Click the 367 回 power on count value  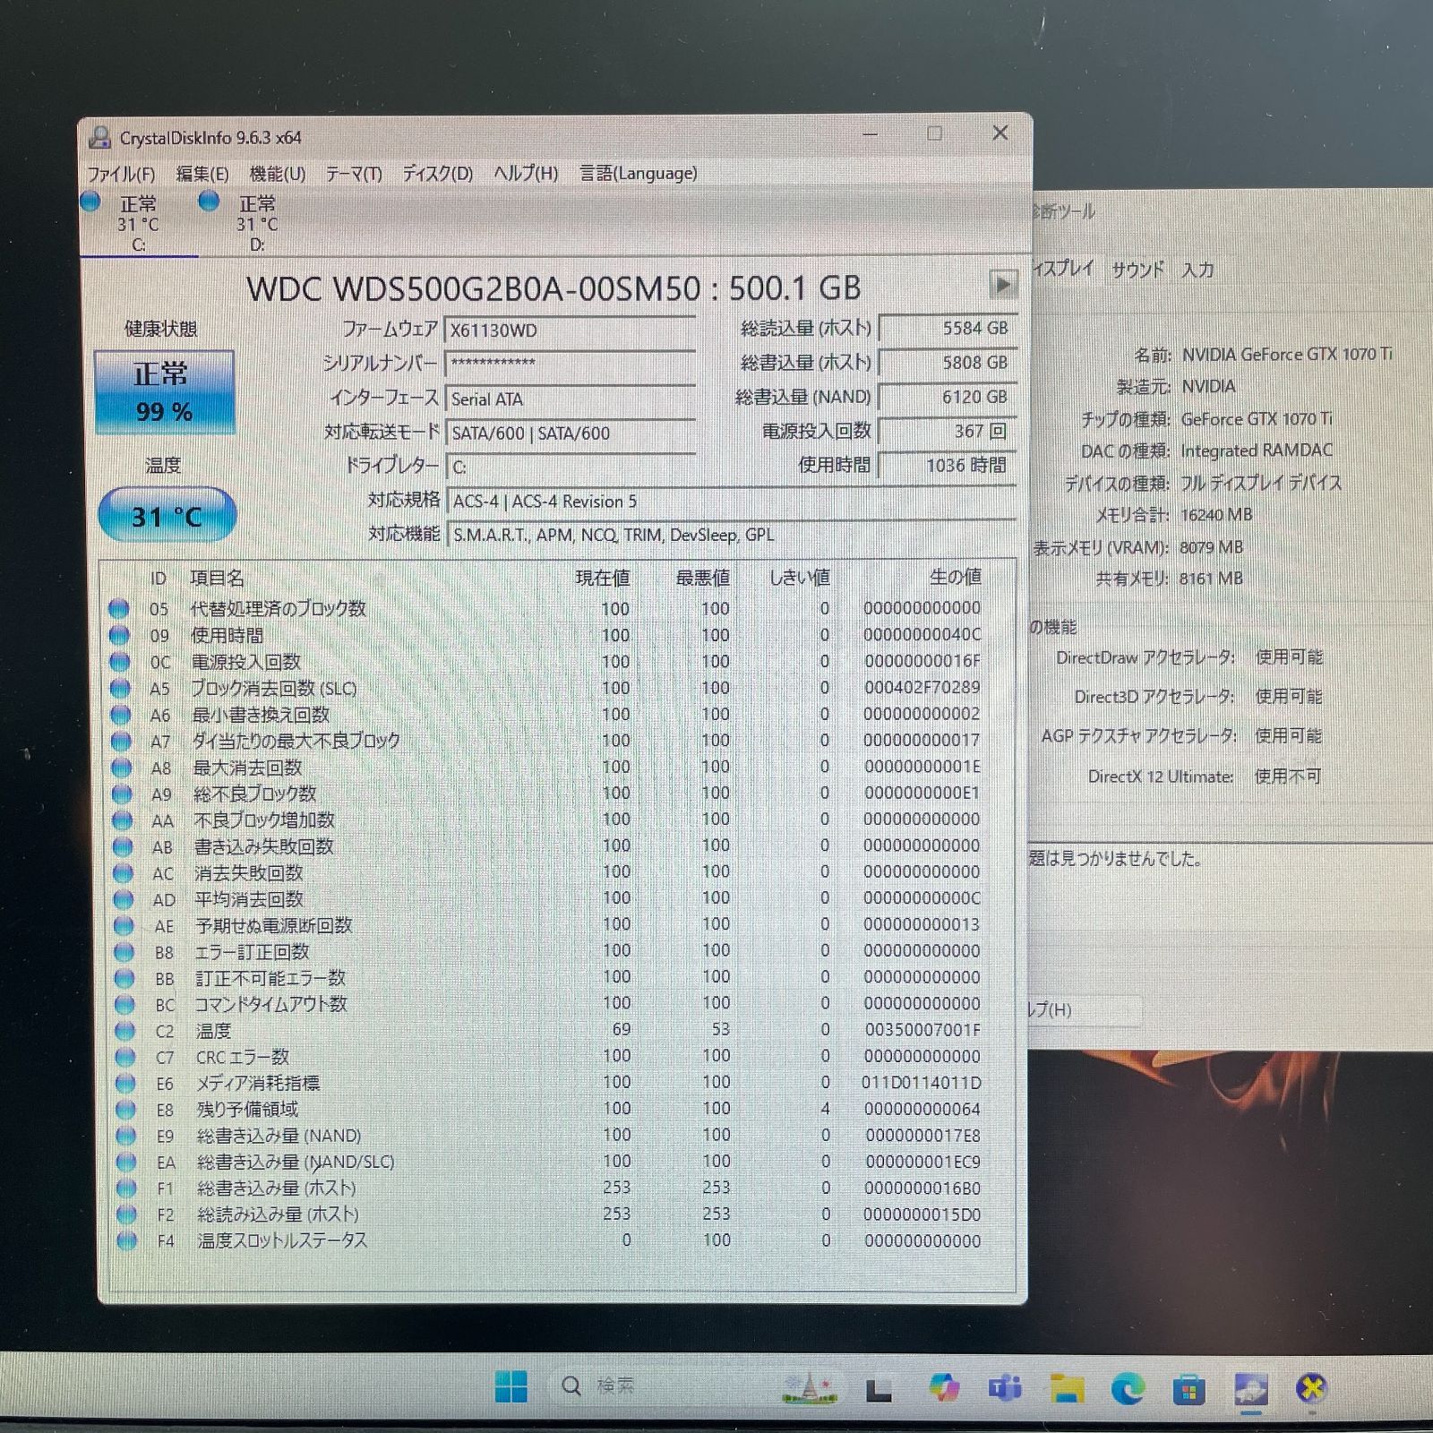[x=947, y=432]
